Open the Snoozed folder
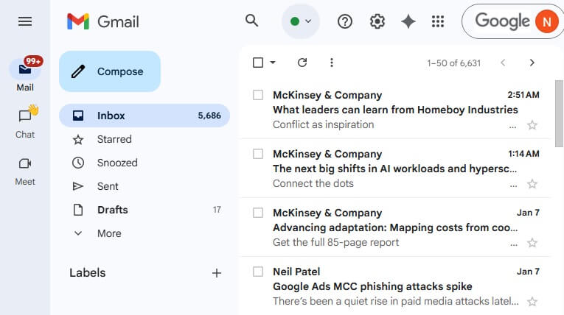Image resolution: width=564 pixels, height=315 pixels. pos(145,163)
